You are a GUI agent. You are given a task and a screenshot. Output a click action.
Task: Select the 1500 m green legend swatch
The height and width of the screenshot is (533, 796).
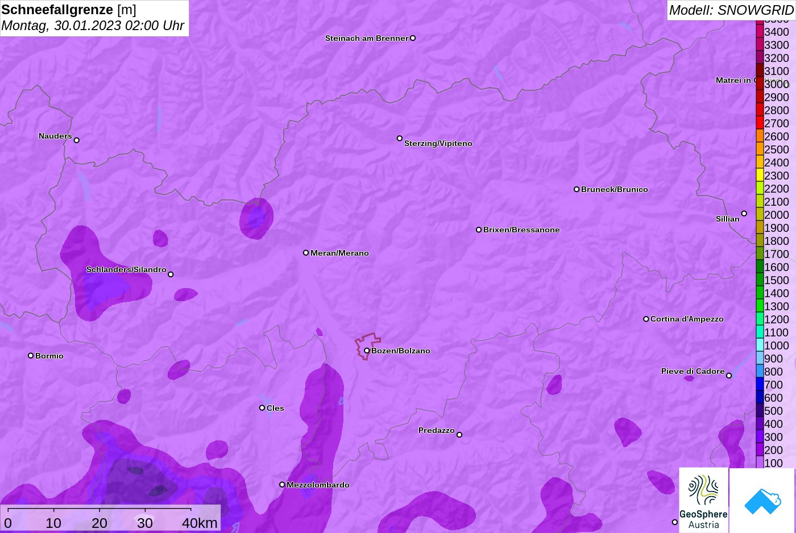click(x=760, y=280)
